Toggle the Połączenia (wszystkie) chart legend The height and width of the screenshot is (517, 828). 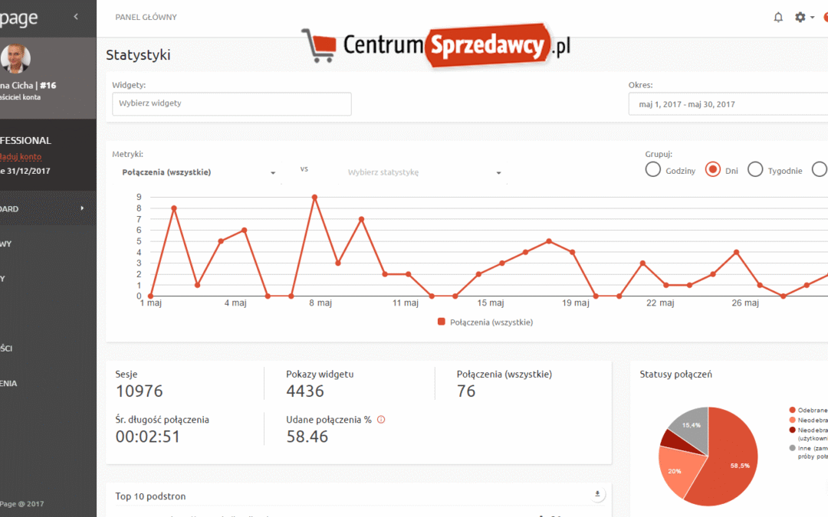point(485,322)
